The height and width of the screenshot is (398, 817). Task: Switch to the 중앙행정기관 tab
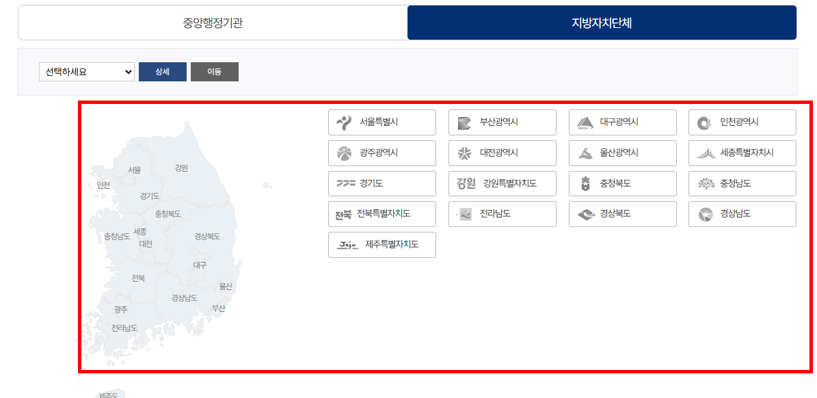[x=212, y=22]
